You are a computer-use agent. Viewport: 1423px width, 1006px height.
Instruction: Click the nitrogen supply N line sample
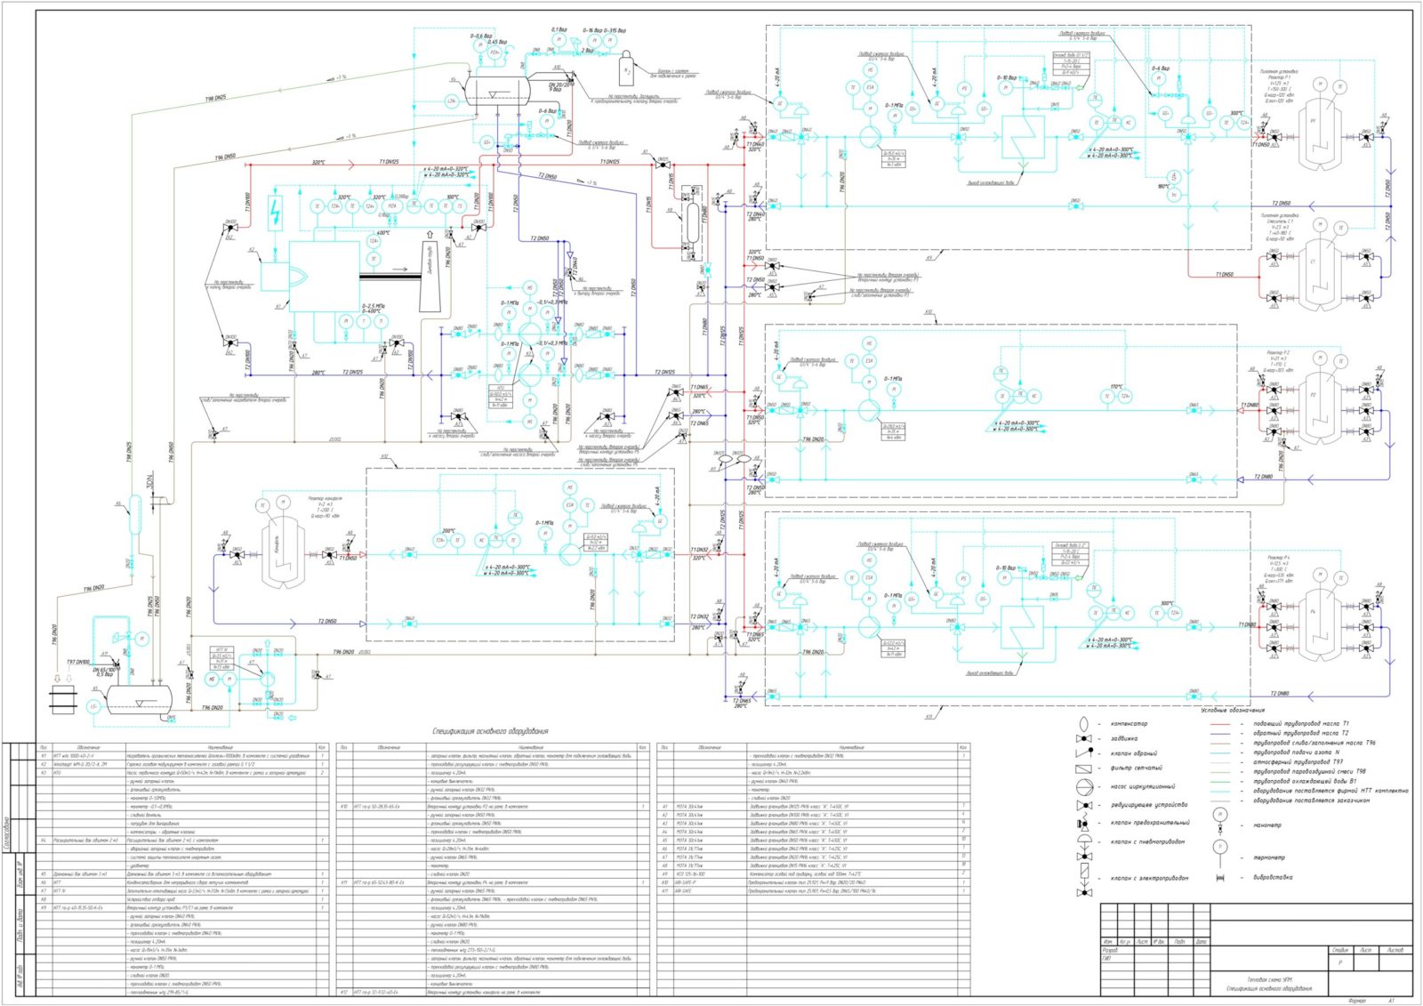coord(1220,753)
